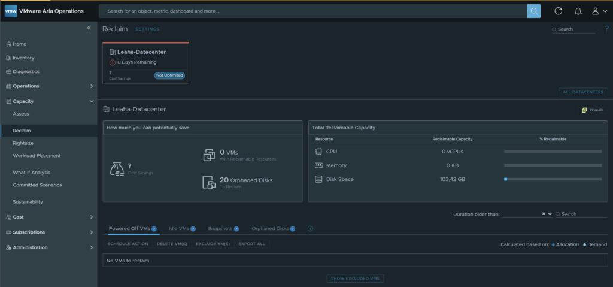Click the Administration icon in the sidebar
This screenshot has width=613, height=287.
(x=8, y=247)
